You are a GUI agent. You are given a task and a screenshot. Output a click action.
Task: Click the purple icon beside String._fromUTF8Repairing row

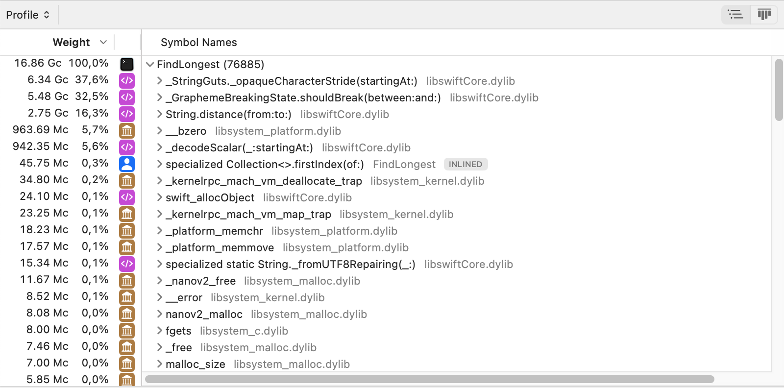coord(127,264)
